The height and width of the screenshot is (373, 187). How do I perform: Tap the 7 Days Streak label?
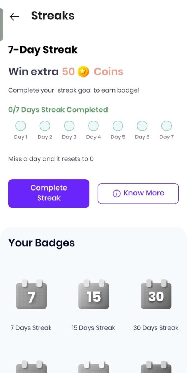point(31,328)
